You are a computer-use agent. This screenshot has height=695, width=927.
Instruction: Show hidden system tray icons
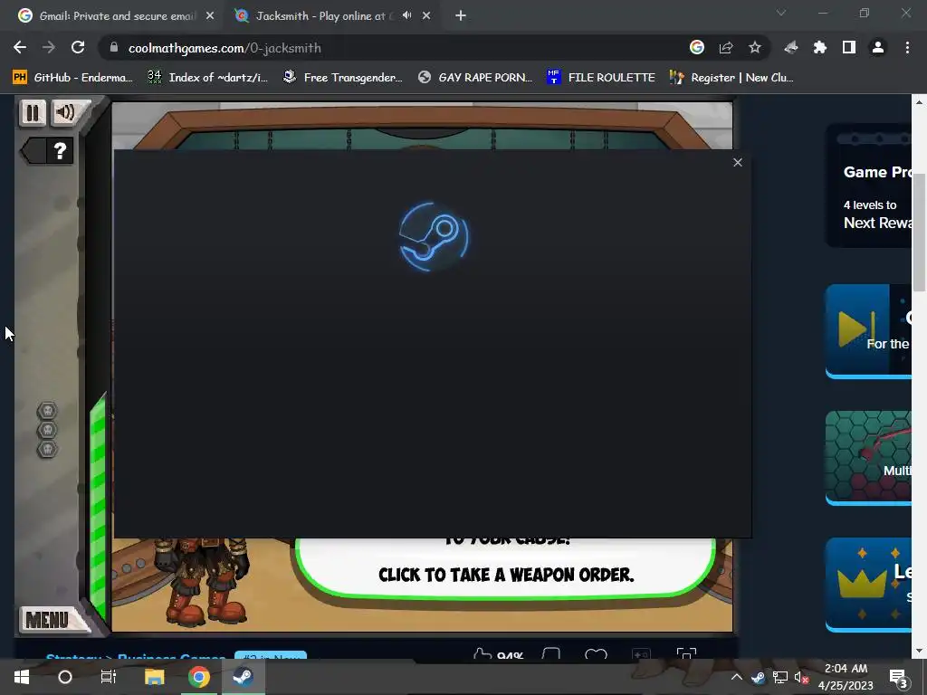pos(737,677)
